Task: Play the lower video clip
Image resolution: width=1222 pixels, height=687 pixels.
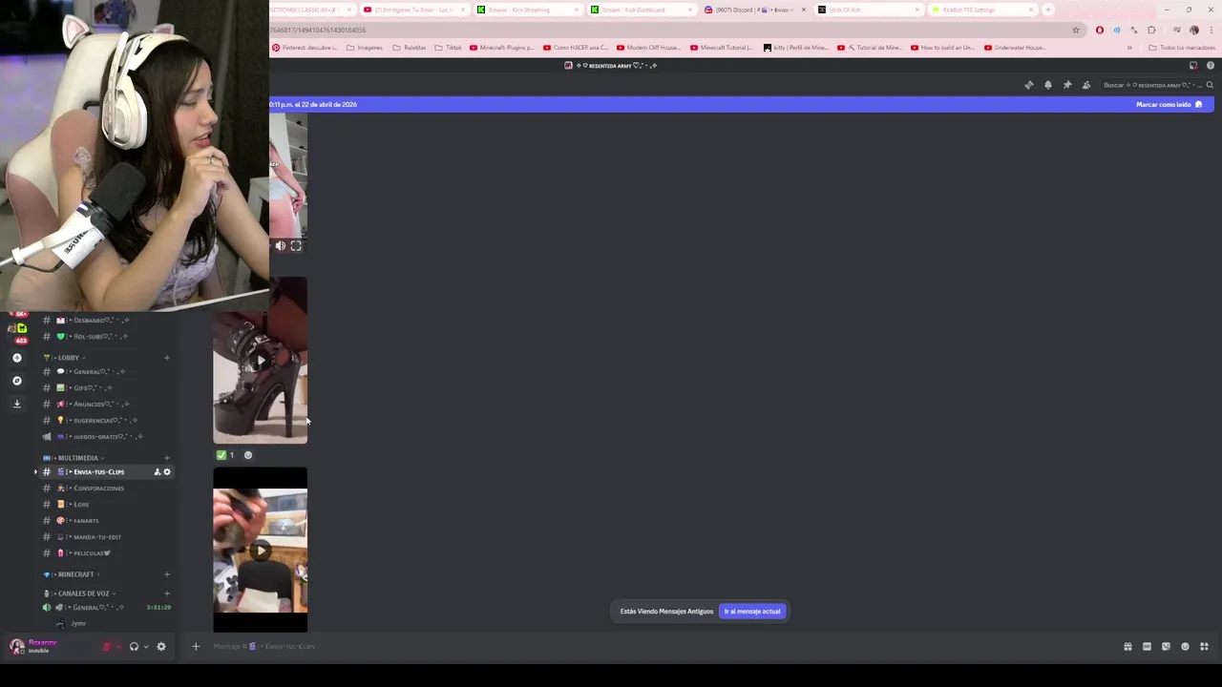Action: point(260,551)
